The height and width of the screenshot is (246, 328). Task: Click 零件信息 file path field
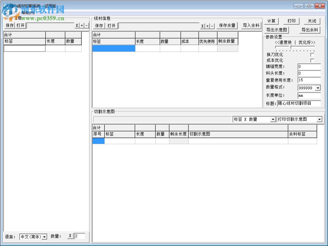50,26
